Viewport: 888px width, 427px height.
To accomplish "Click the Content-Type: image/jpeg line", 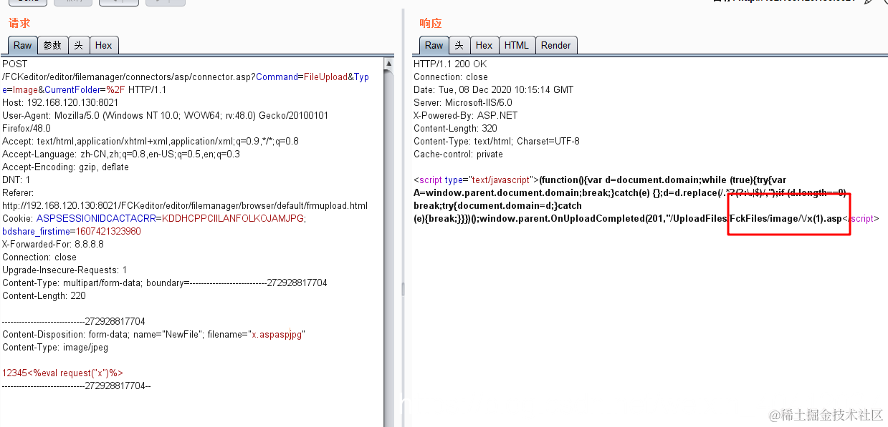I will (x=55, y=347).
